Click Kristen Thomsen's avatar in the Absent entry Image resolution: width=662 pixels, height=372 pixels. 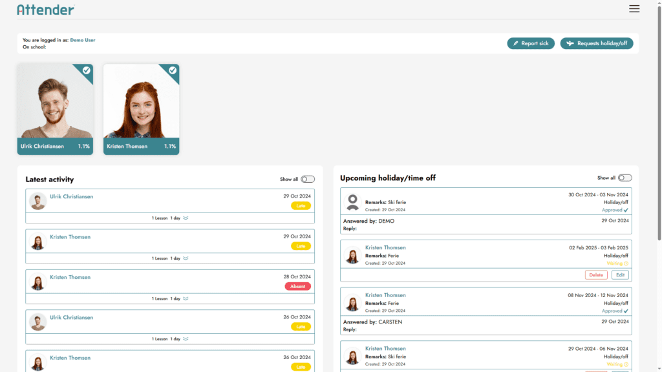38,282
